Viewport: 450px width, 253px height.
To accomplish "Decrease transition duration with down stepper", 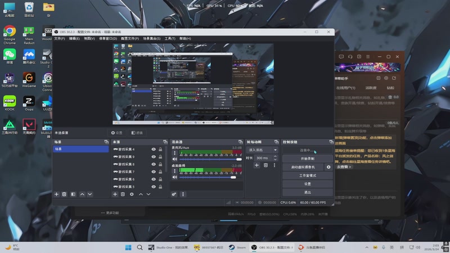I will click(x=275, y=160).
